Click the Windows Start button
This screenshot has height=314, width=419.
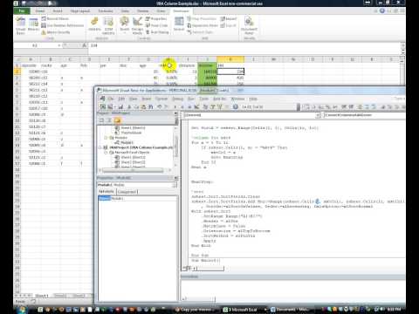22,310
